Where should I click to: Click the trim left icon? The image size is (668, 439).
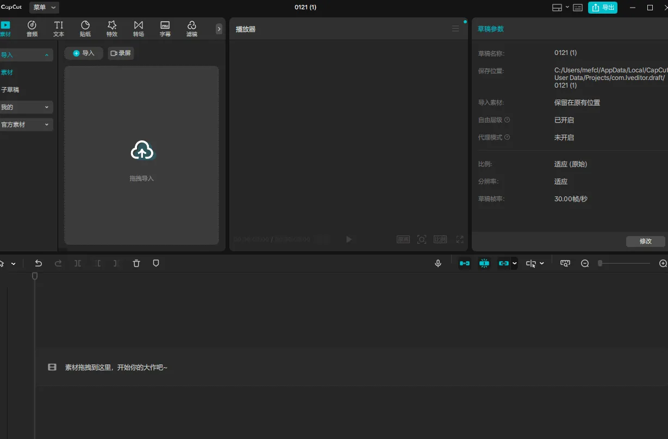98,263
